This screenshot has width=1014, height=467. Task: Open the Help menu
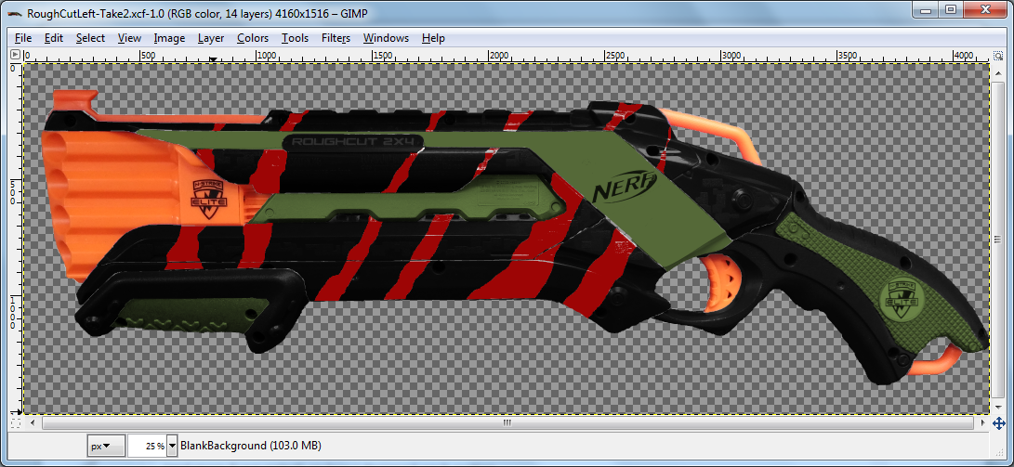pyautogui.click(x=433, y=38)
